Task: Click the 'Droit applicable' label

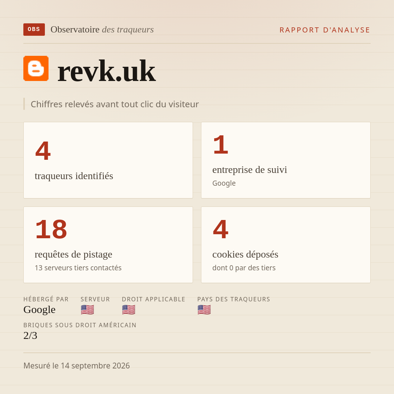Action: 154,299
